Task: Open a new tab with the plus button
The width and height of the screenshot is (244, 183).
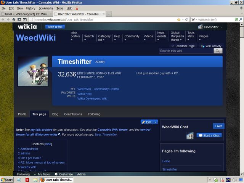Action: pos(109,14)
